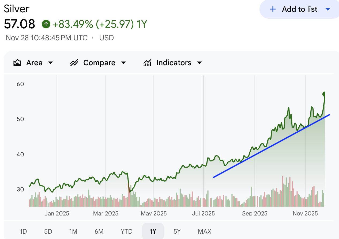The width and height of the screenshot is (339, 239).
Task: Click the latest price dot on chart
Action: 325,94
